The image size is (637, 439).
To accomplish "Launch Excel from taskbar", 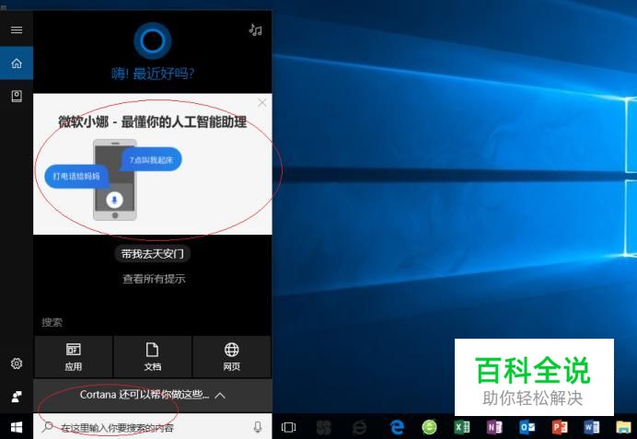I will click(462, 427).
